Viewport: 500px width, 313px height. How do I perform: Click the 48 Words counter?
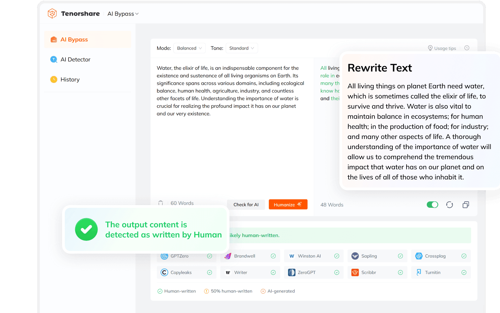click(332, 205)
